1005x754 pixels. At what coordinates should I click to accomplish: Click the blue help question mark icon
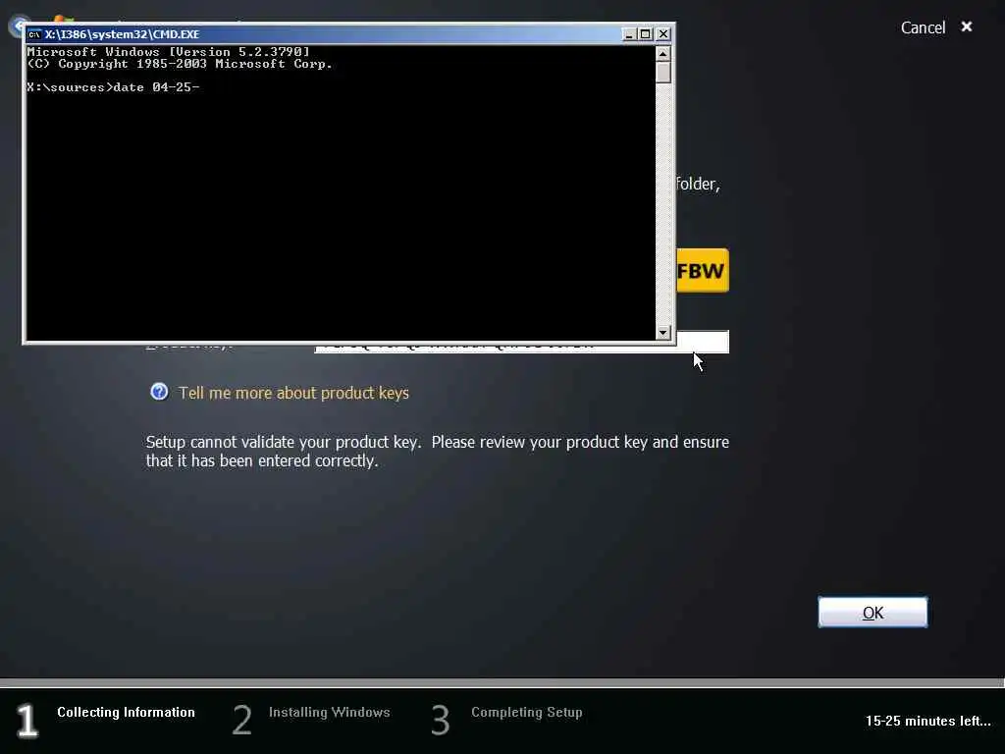(159, 392)
